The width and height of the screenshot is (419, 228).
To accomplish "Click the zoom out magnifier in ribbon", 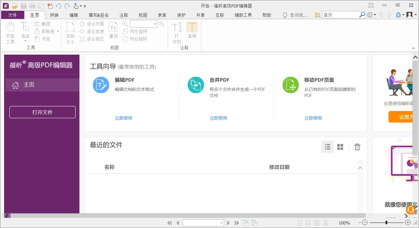I will point(125,24).
